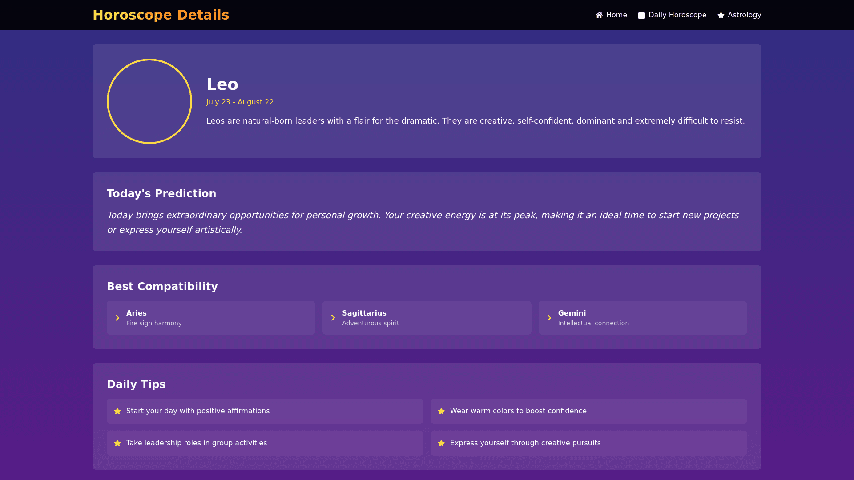The image size is (854, 480).
Task: Click the Today's Prediction text
Action: click(x=423, y=222)
